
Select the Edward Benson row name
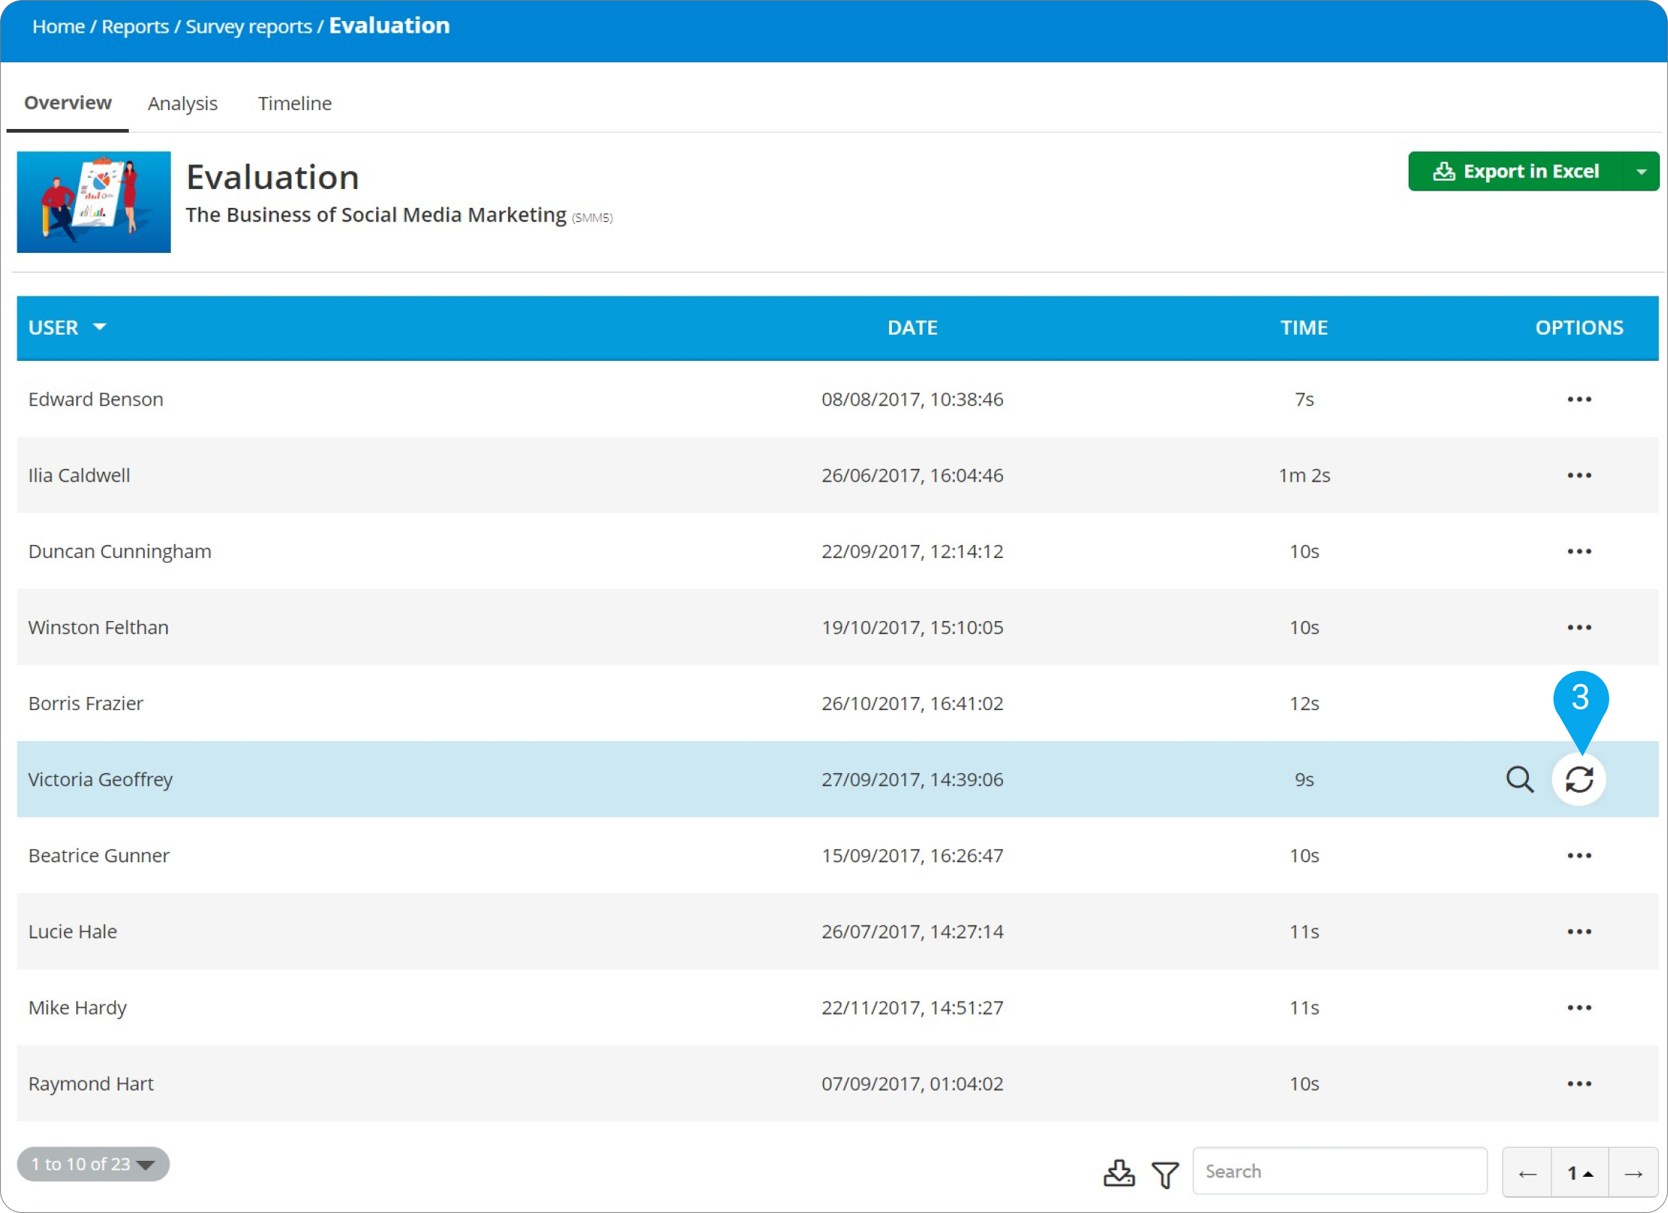click(96, 399)
